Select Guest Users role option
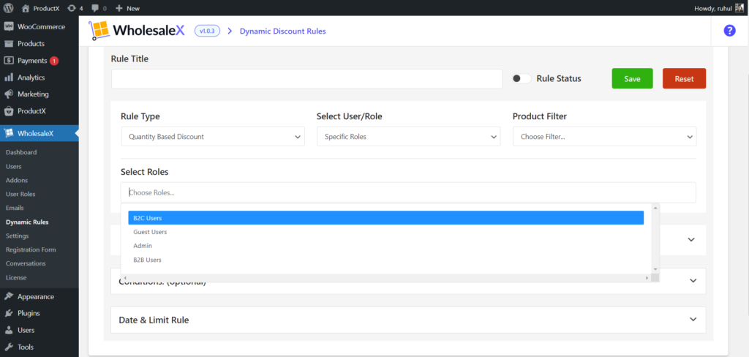Screen dimensions: 749x357 coord(386,232)
